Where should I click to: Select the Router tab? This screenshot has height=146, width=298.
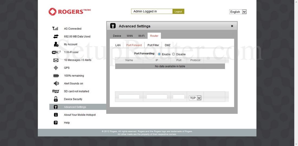154,36
